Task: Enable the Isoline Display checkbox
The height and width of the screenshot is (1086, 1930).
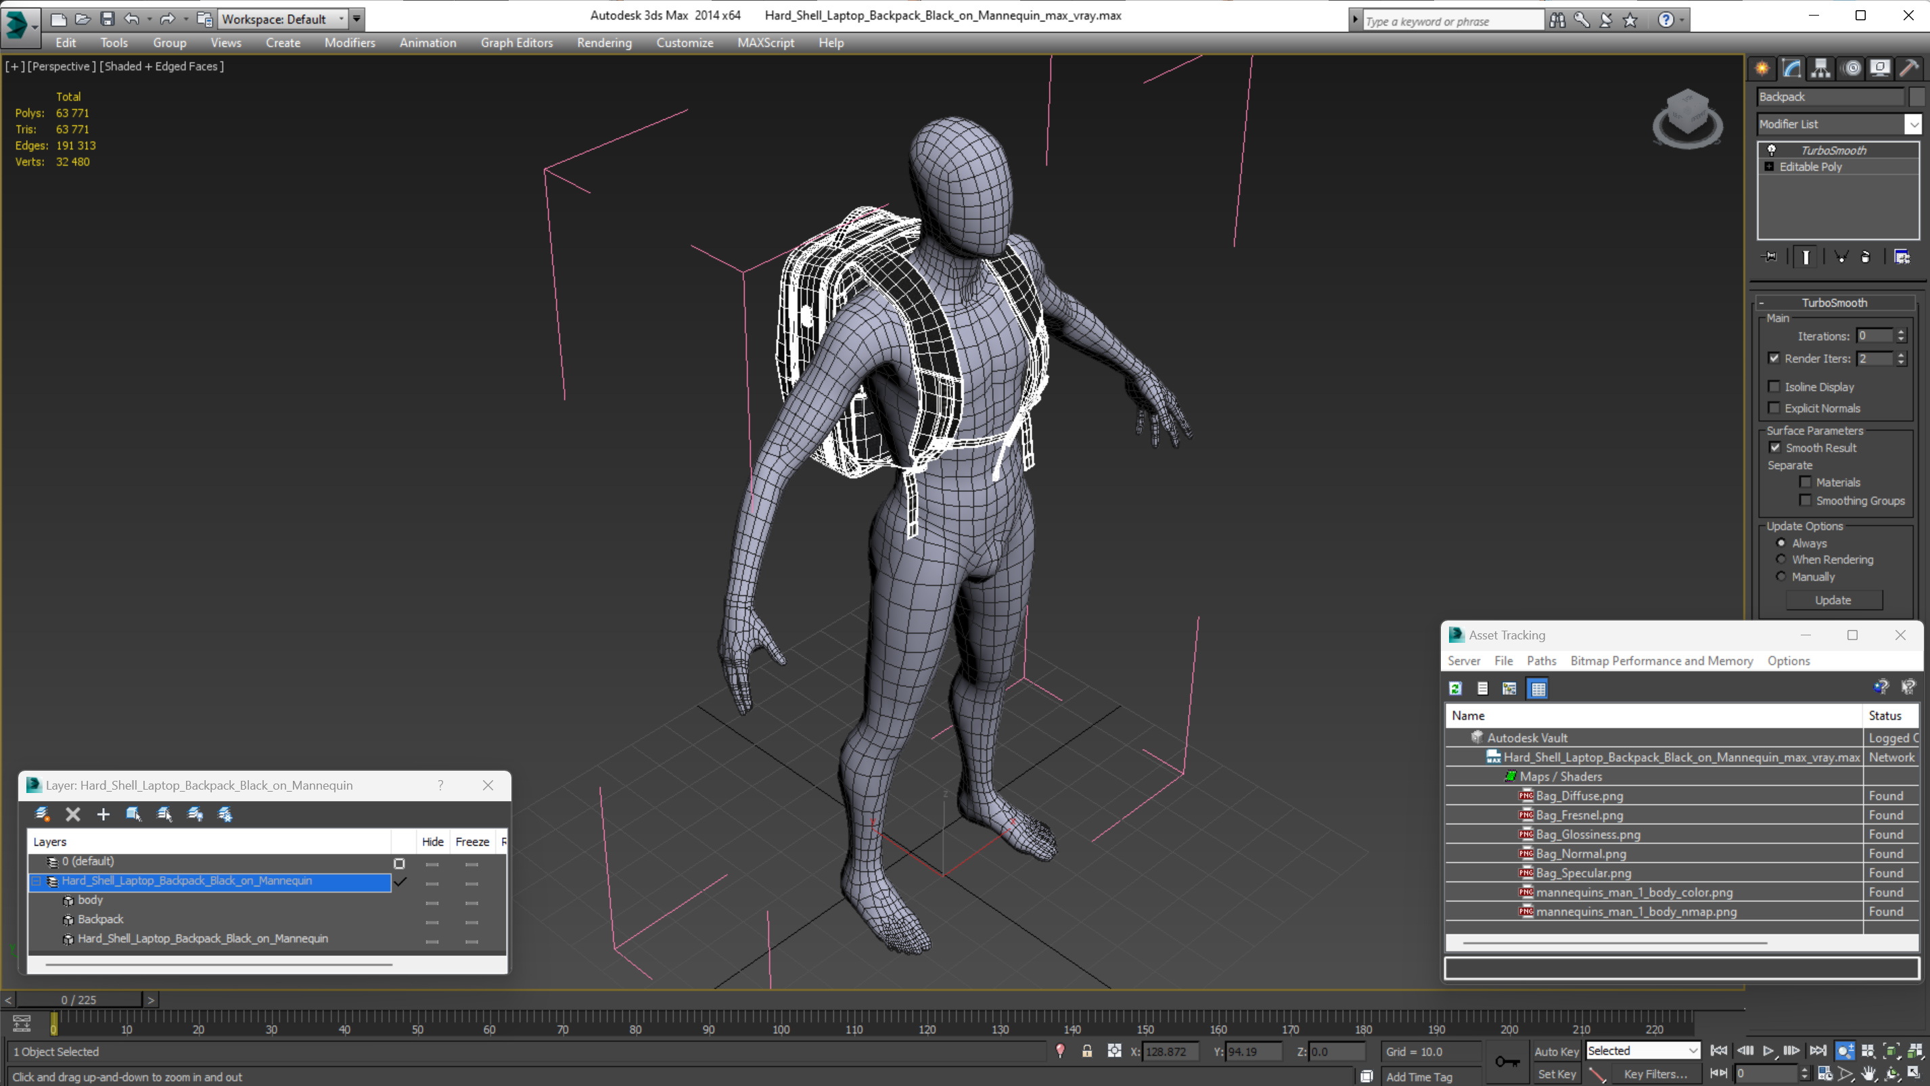Action: point(1774,387)
